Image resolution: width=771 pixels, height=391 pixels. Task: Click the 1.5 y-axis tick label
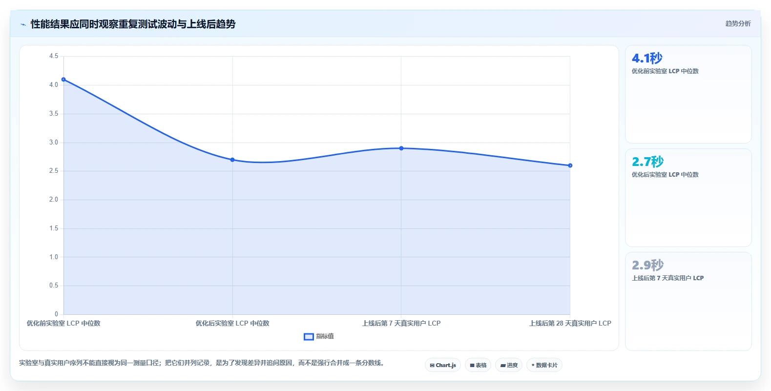(x=54, y=228)
